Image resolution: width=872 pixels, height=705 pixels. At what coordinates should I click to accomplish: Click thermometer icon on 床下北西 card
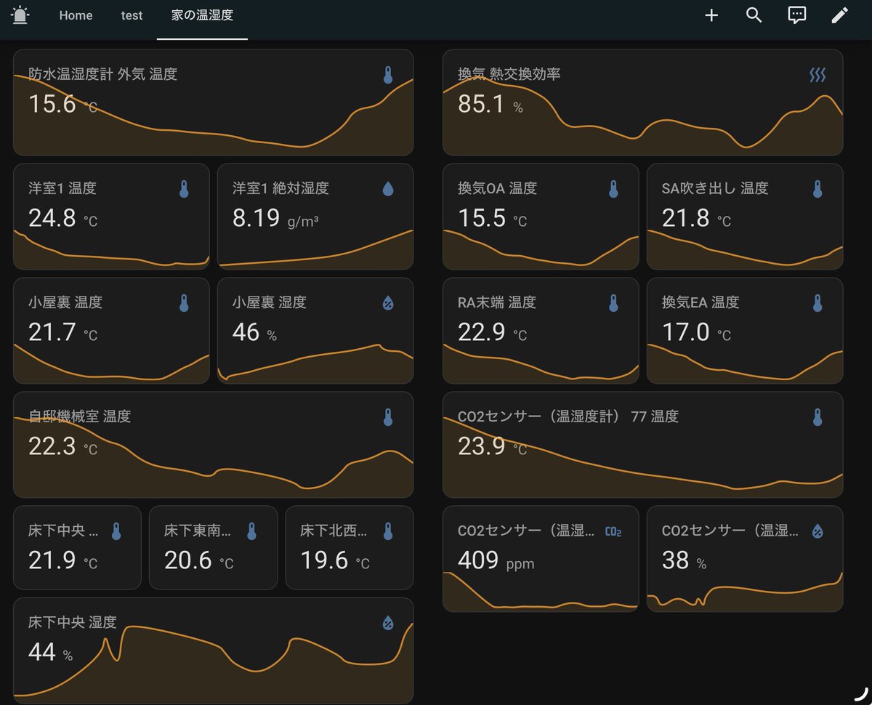pos(388,531)
